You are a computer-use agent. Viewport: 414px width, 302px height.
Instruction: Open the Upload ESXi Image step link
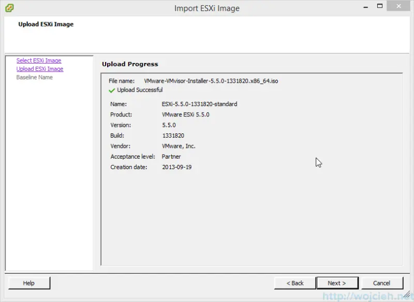coord(39,68)
